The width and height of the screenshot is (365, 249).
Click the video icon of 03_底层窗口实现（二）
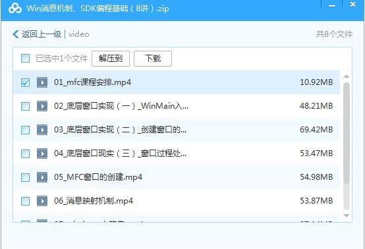42,130
